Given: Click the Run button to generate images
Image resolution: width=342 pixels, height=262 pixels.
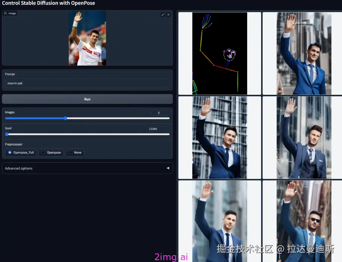Looking at the screenshot, I should point(87,99).
